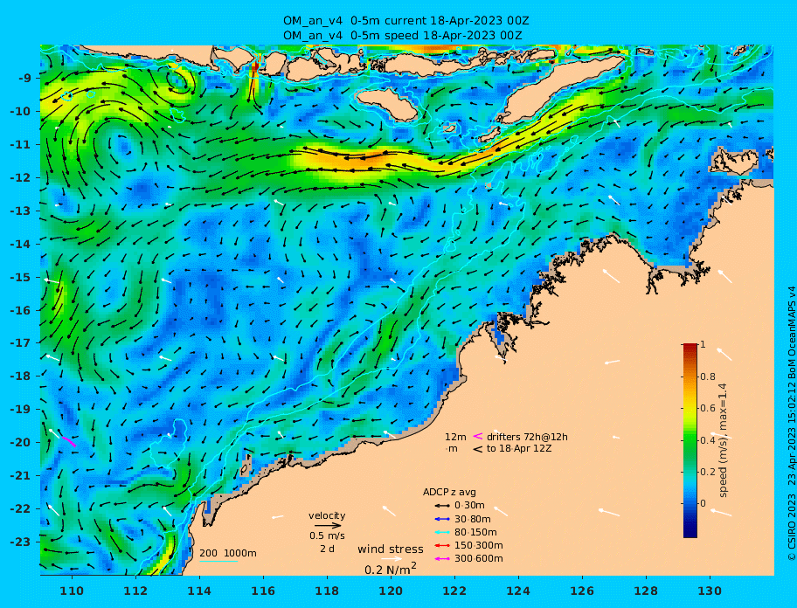
Task: Click the colorbar tick value 0.4
Action: 708,440
